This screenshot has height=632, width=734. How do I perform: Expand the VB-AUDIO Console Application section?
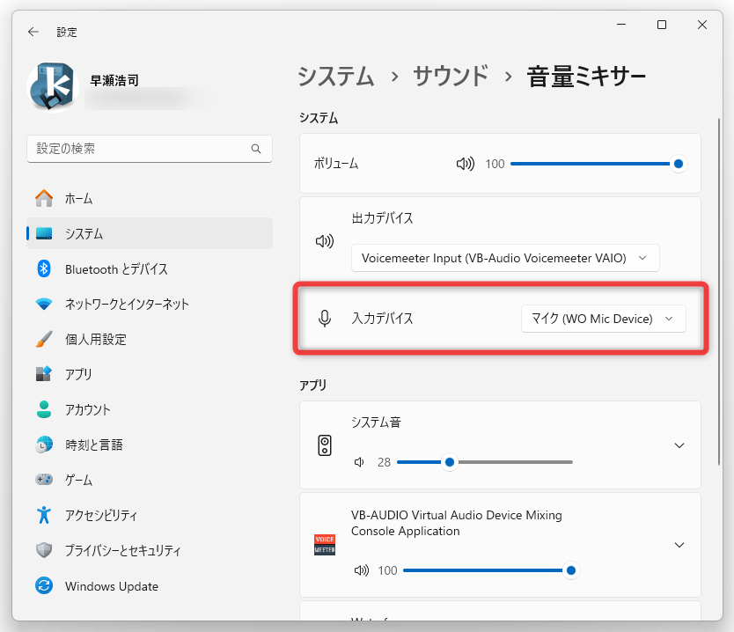pyautogui.click(x=679, y=545)
